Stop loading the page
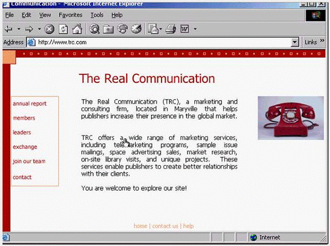 pos(49,29)
